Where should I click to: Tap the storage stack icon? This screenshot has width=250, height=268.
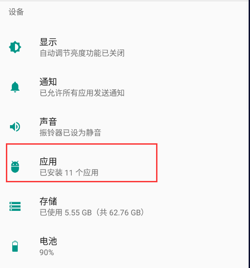click(15, 206)
